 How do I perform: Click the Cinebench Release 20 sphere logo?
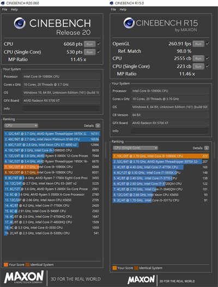click(20, 23)
